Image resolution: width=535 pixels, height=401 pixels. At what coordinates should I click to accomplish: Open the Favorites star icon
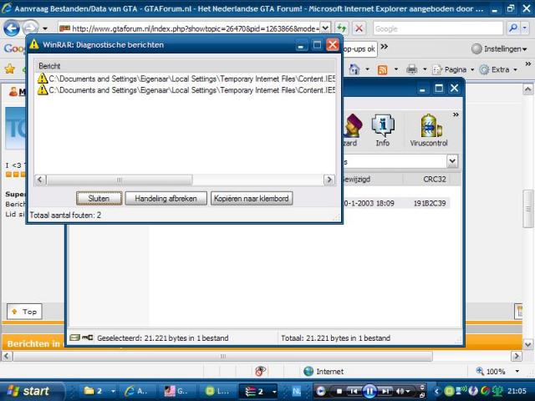click(9, 69)
